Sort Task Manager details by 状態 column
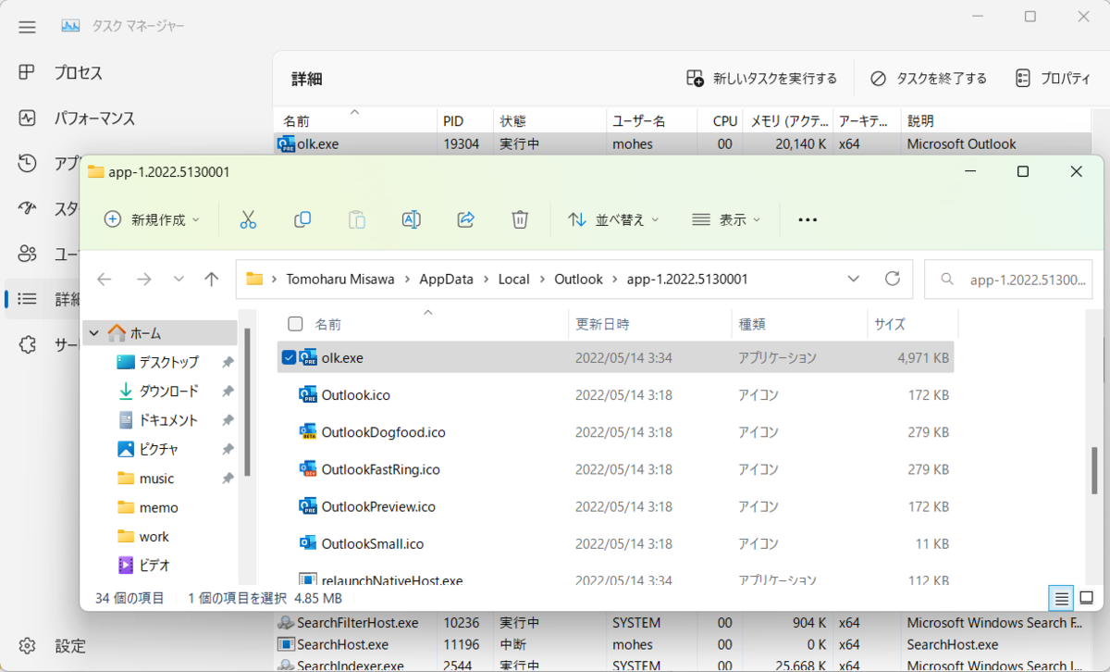The height and width of the screenshot is (672, 1110). tap(549, 120)
